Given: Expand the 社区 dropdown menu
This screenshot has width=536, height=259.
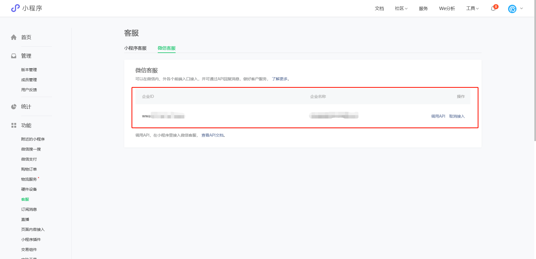Looking at the screenshot, I should coord(401,8).
